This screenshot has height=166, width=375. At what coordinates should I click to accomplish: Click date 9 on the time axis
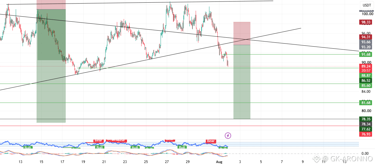(302, 162)
